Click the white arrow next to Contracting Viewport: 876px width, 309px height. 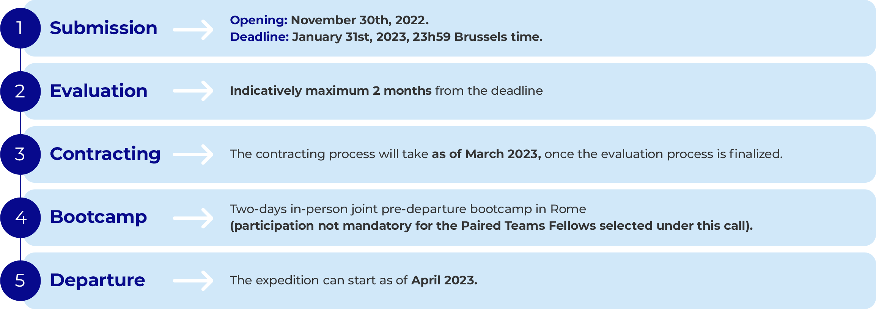[193, 154]
